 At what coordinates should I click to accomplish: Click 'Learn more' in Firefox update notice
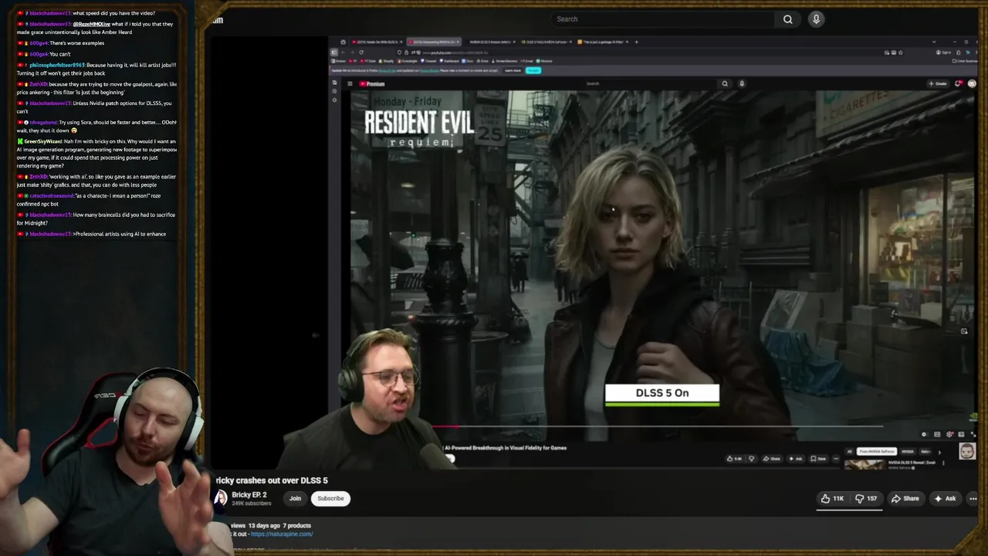[513, 70]
